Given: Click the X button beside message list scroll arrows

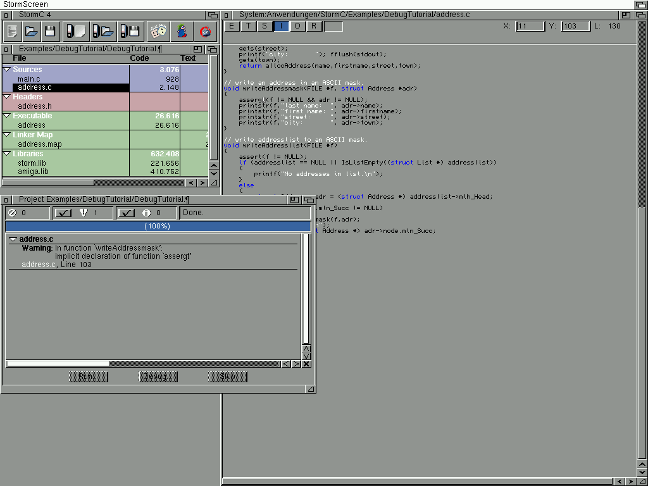Looking at the screenshot, I should tap(306, 364).
